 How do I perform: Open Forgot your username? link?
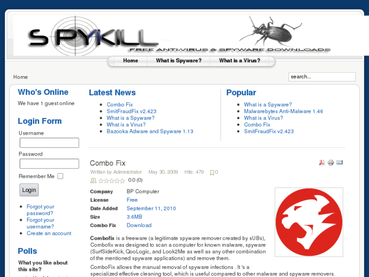[40, 223]
